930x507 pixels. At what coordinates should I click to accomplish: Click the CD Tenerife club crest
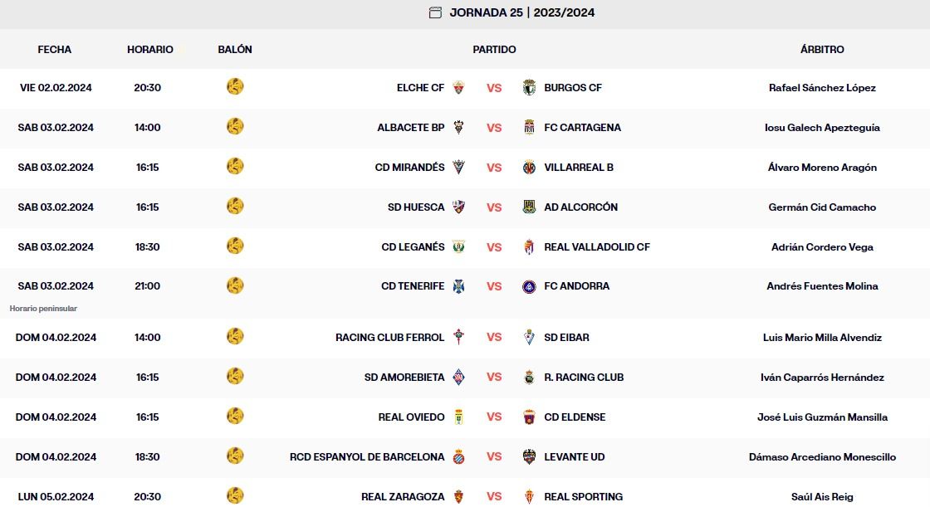point(458,286)
